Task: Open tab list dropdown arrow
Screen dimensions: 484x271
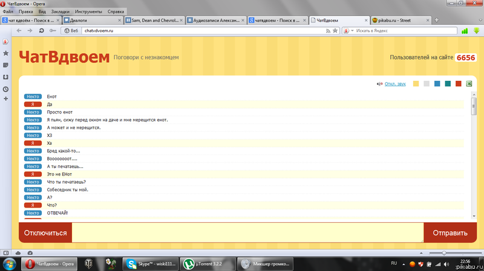Action: click(480, 21)
